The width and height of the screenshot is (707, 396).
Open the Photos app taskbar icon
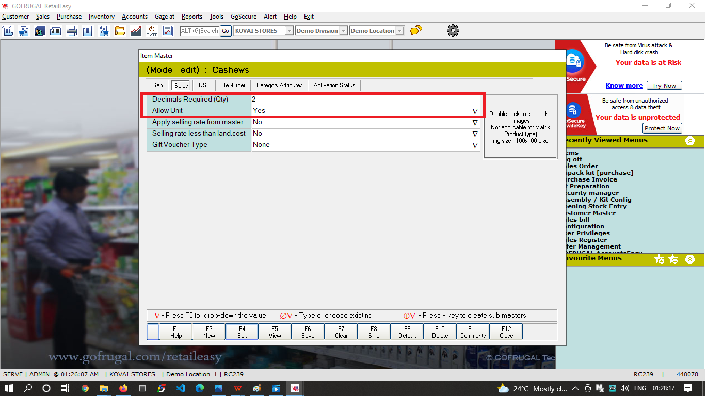point(218,388)
